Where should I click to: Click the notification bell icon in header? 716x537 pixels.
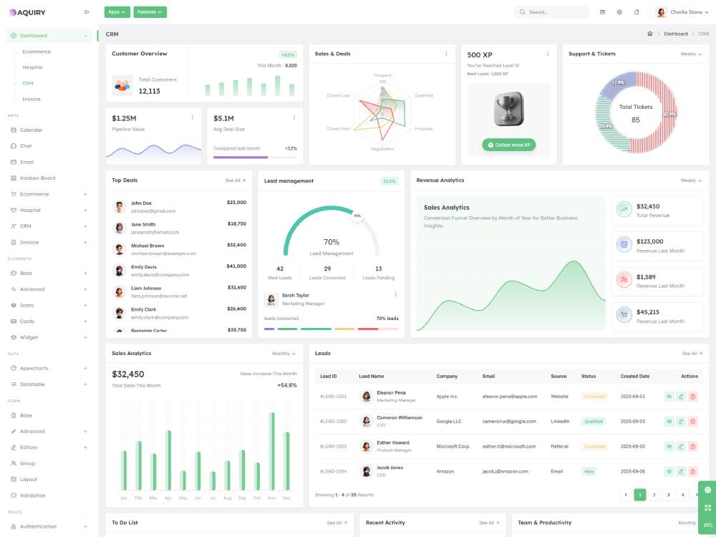(636, 12)
